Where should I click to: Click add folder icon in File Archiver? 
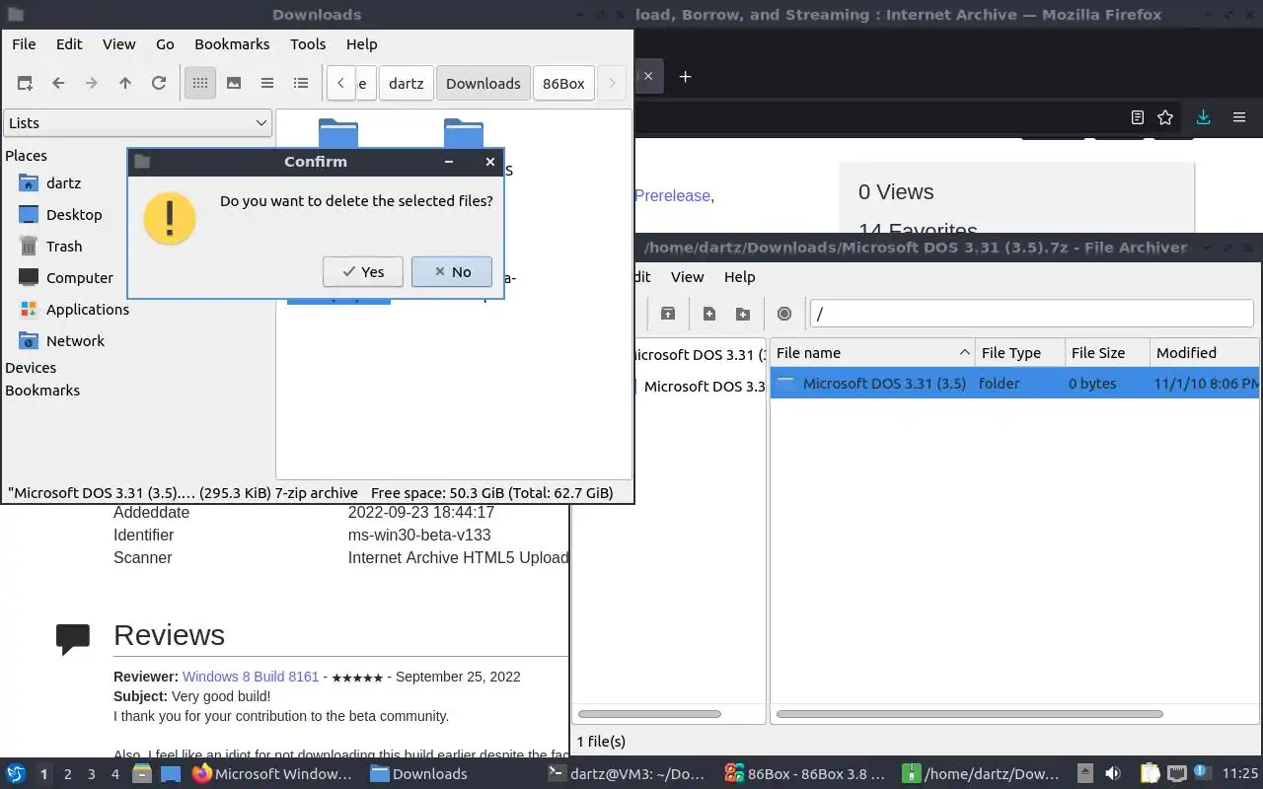pos(743,314)
